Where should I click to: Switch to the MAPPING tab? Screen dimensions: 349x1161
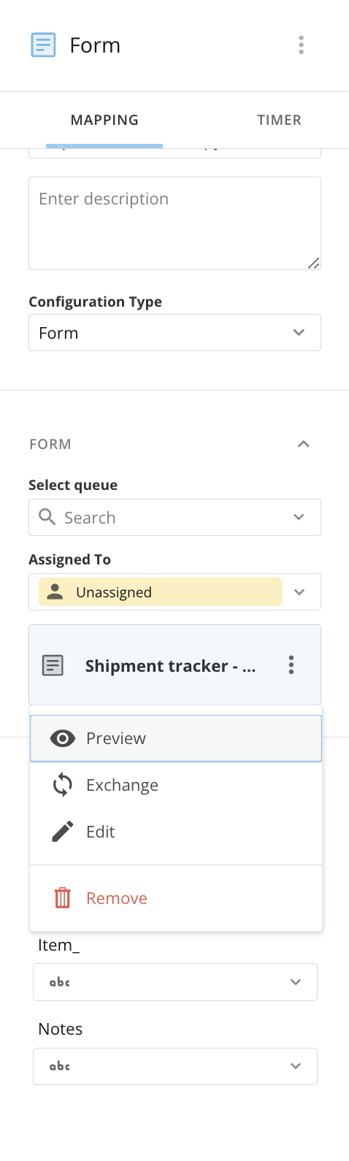point(104,120)
